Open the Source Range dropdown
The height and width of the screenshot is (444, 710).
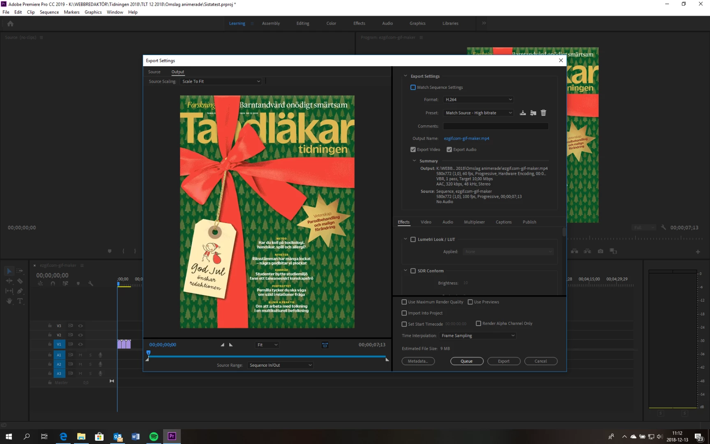[x=280, y=365]
